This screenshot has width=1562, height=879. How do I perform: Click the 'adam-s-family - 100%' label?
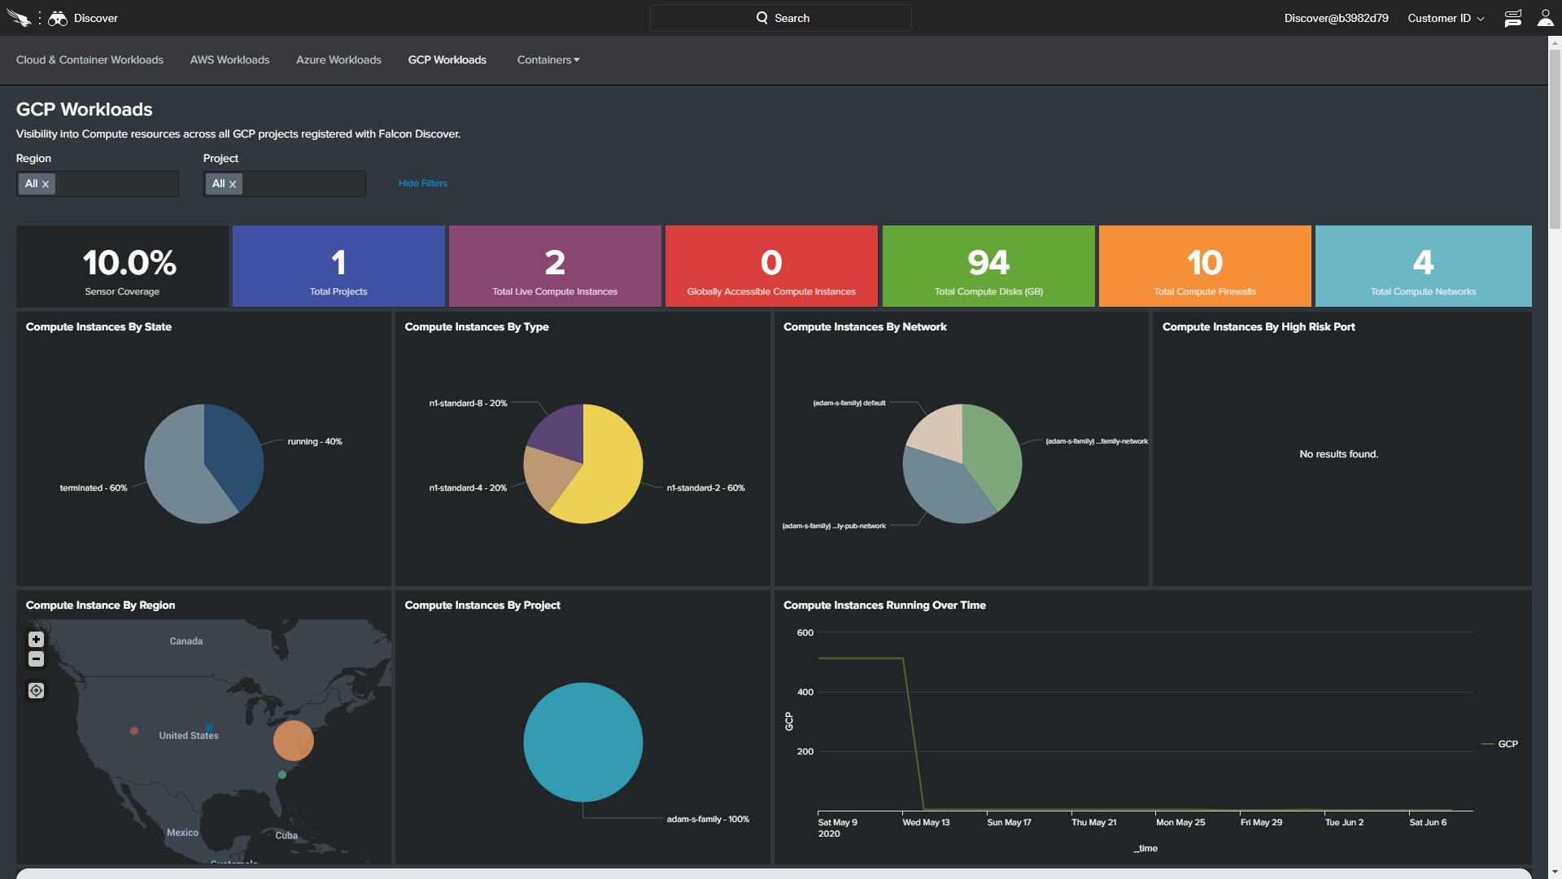click(708, 819)
